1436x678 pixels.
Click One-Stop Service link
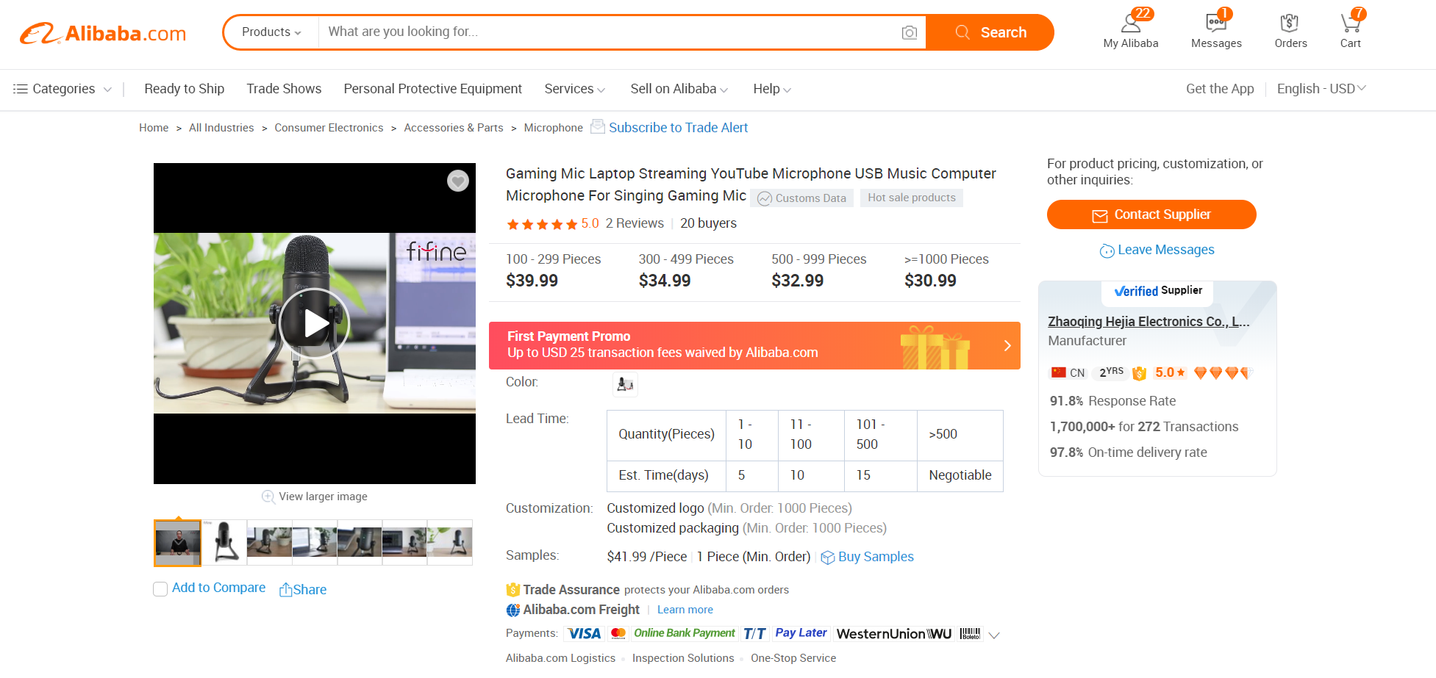[x=793, y=658]
